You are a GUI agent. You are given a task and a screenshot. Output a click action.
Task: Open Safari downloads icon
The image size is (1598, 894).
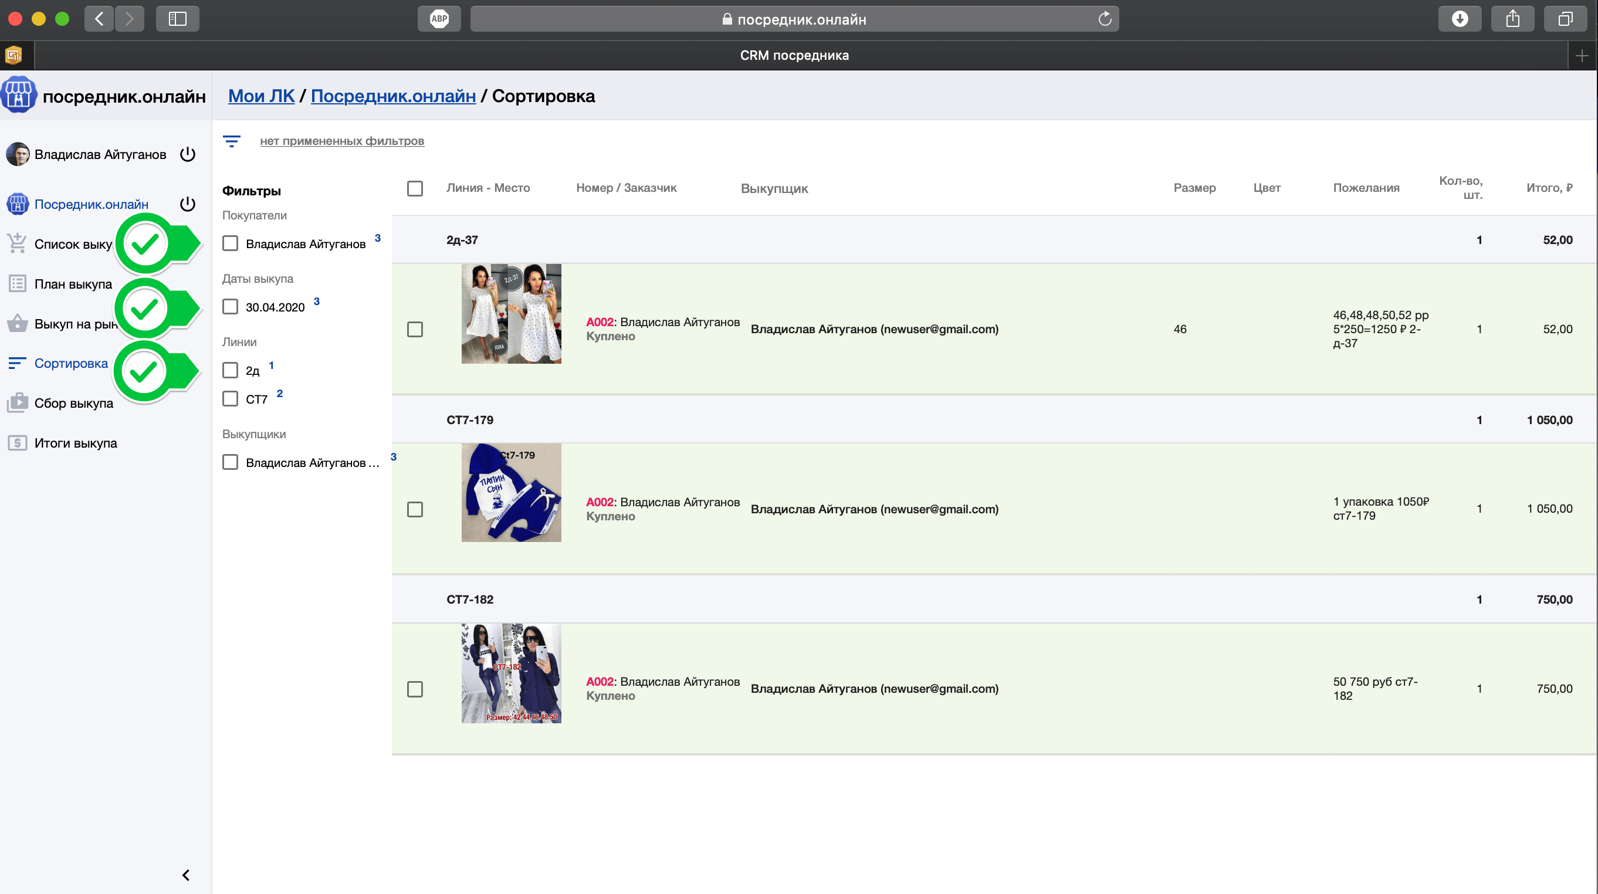click(x=1459, y=19)
